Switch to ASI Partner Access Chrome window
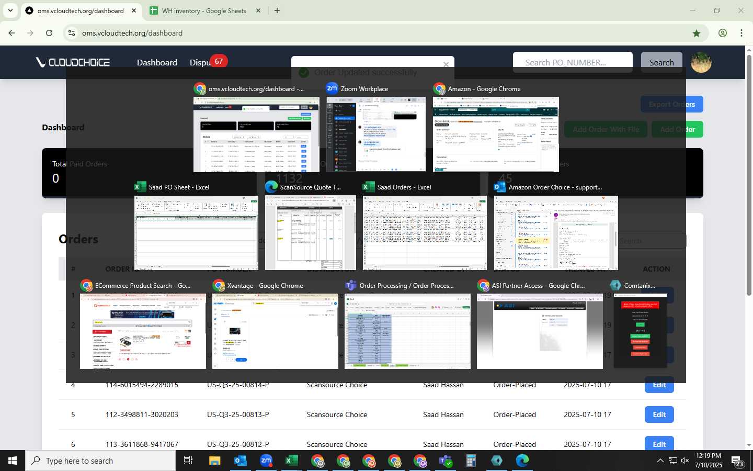 [x=540, y=331]
